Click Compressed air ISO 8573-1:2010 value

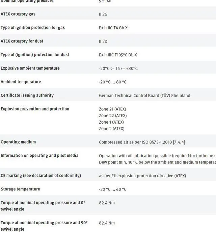[x=142, y=142]
